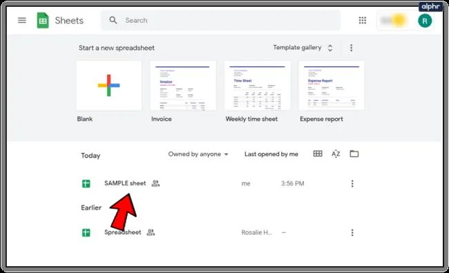Screen dimensions: 449x273
Task: Open more options for SAMPLE sheet
Action: click(x=352, y=184)
